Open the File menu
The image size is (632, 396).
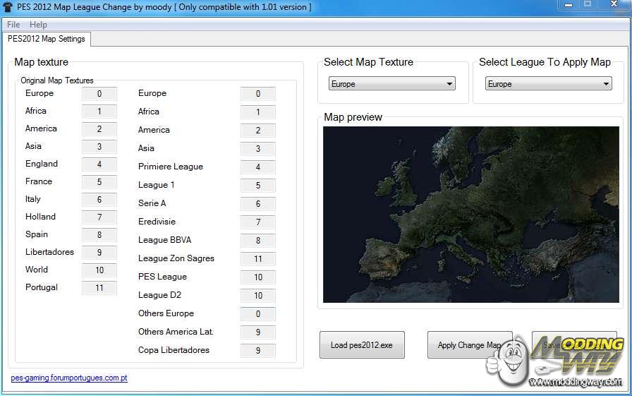13,25
